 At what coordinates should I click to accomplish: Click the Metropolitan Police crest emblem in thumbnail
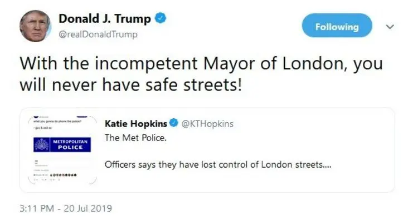pos(42,145)
